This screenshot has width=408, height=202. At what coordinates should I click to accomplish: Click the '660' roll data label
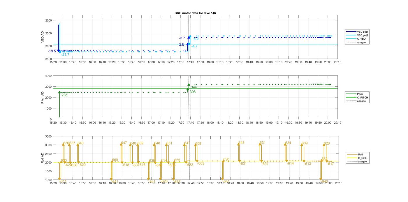point(115,160)
